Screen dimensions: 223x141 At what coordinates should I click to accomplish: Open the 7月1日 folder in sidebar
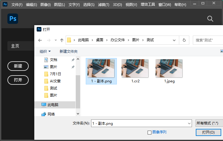point(56,74)
